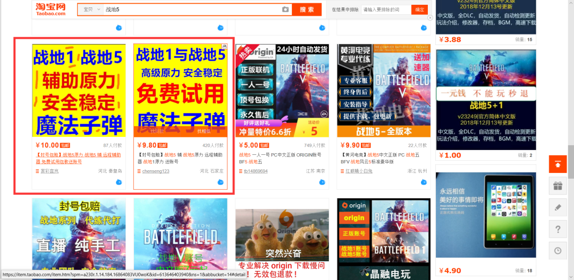The width and height of the screenshot is (574, 280).
Task: Click the 749人付款 sales count
Action: (x=315, y=145)
